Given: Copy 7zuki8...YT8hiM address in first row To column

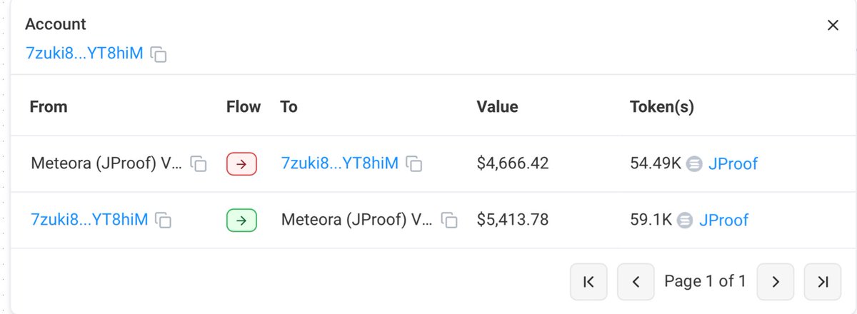Looking at the screenshot, I should 414,164.
